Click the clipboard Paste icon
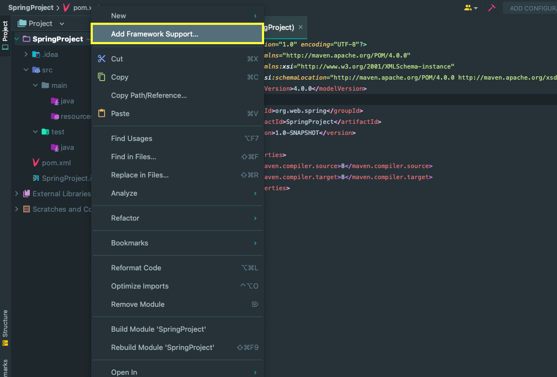Viewport: 557px width, 377px height. [x=102, y=113]
